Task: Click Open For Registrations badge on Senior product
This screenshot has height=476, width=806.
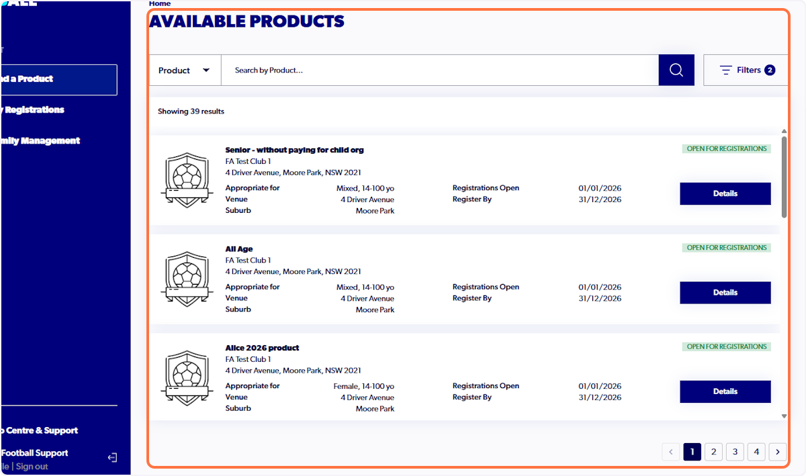Action: [727, 149]
